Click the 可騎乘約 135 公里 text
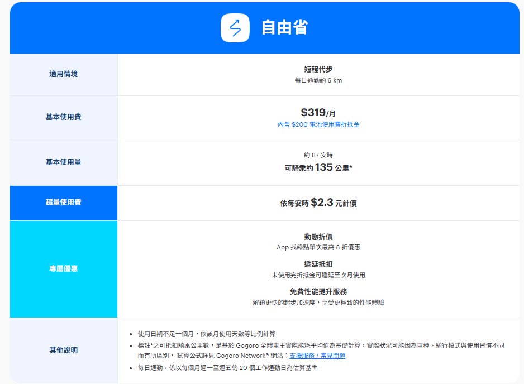The height and width of the screenshot is (384, 524). [318, 167]
